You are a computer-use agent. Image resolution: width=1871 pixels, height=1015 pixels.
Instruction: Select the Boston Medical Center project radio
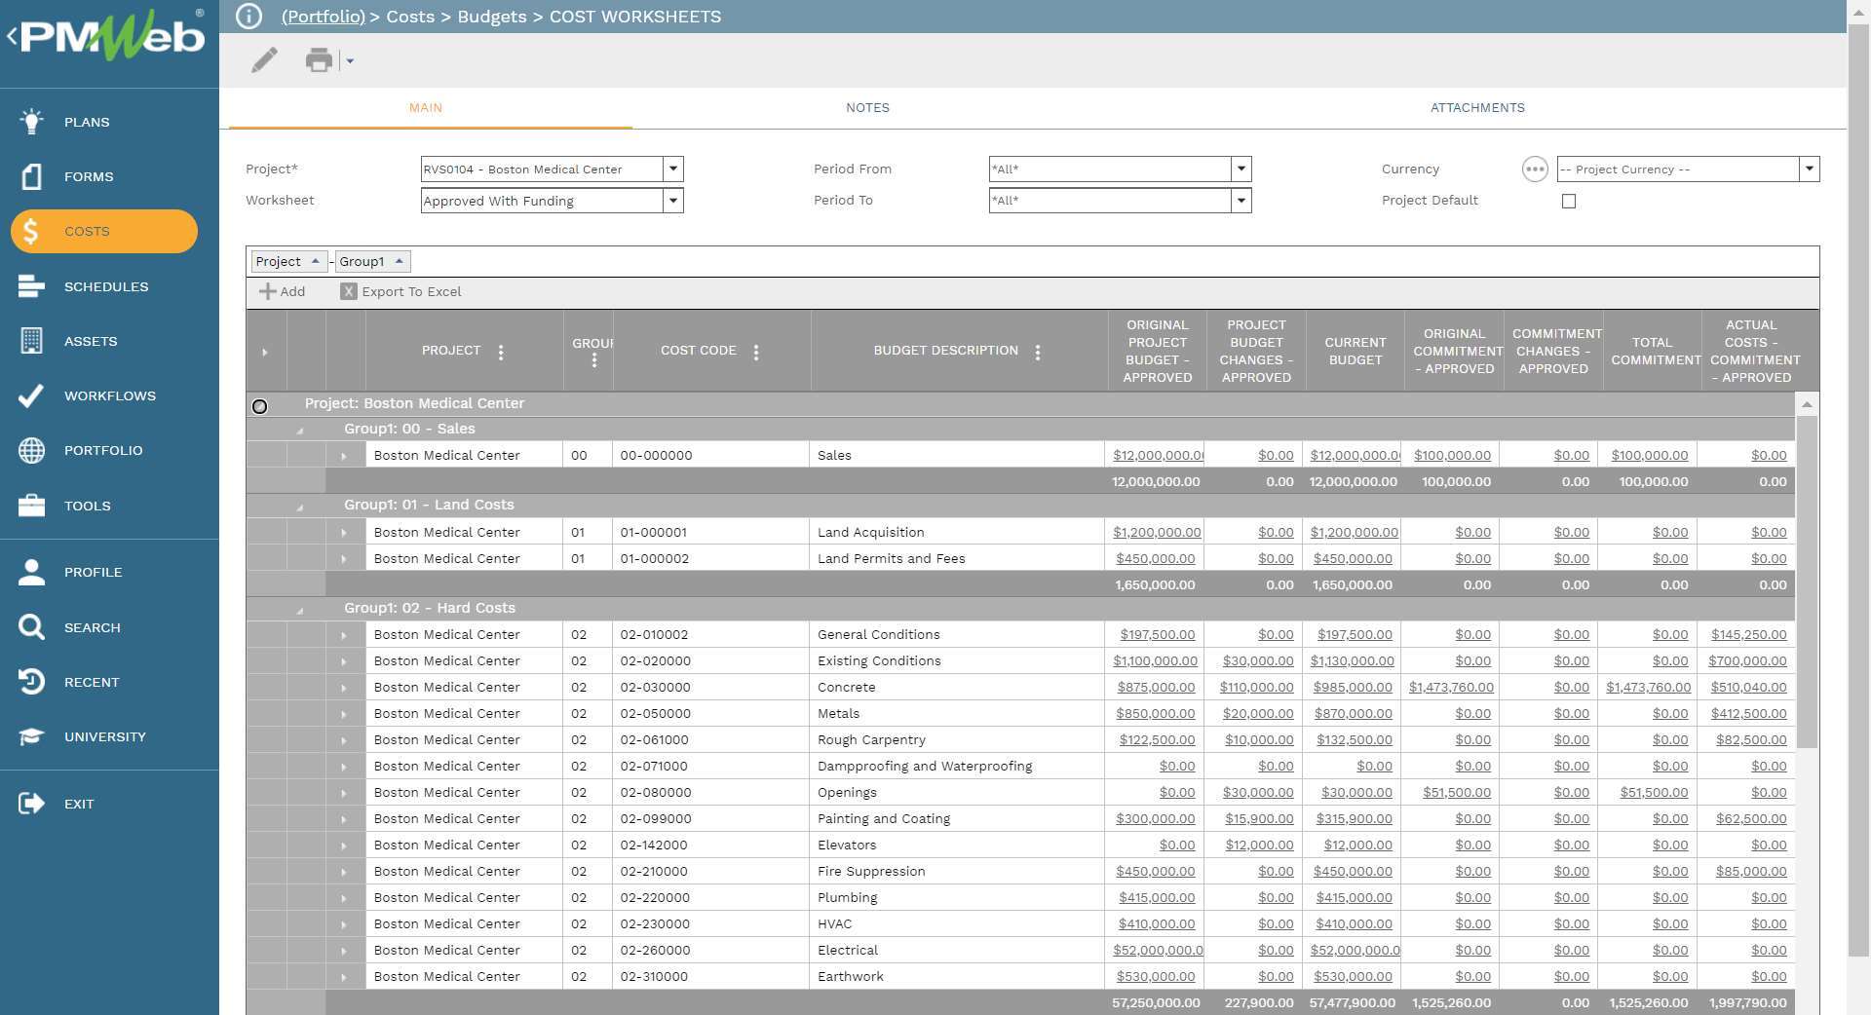260,406
